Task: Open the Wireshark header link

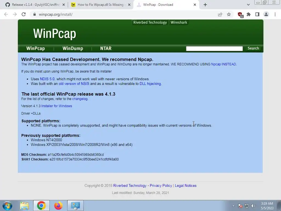Action: (x=179, y=23)
